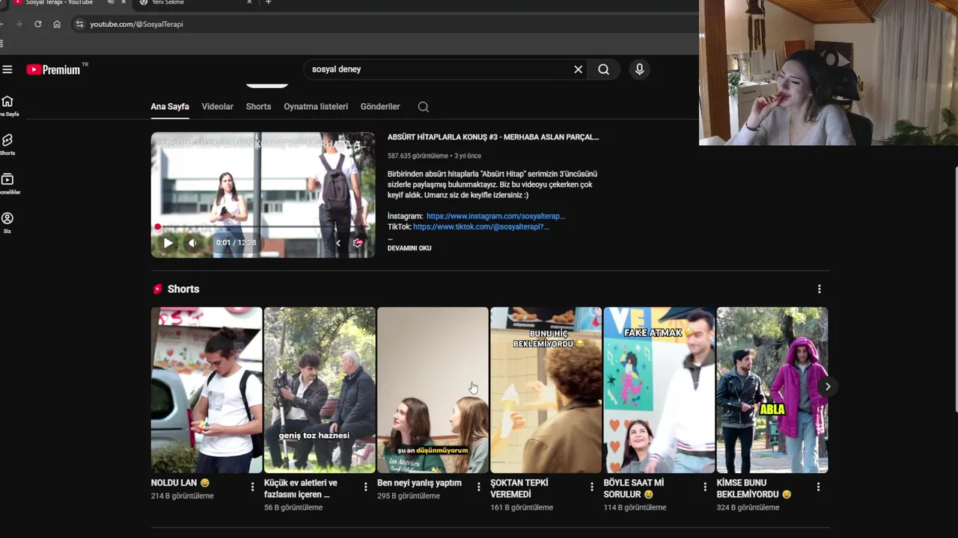Open Shorts in the left sidebar
The width and height of the screenshot is (958, 538).
click(7, 145)
